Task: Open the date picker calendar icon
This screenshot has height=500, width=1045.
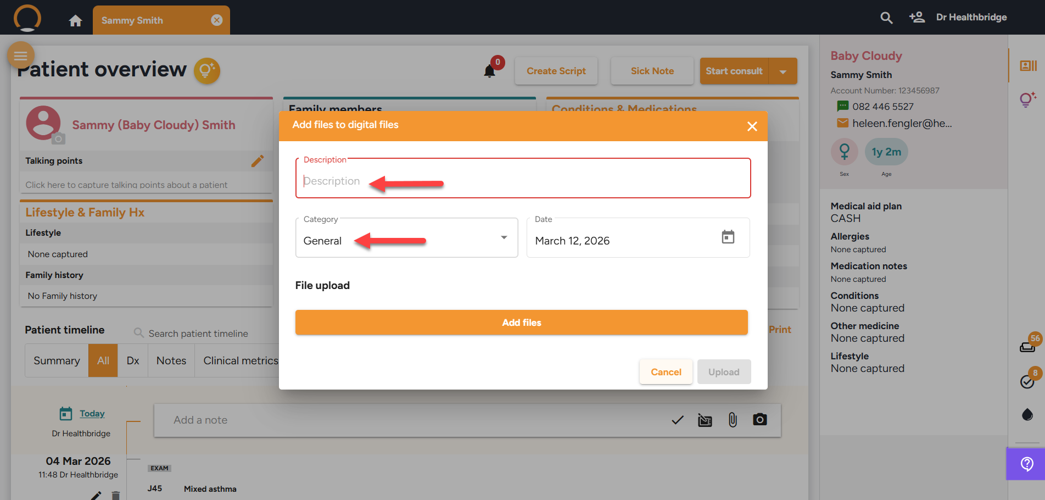Action: click(x=728, y=237)
